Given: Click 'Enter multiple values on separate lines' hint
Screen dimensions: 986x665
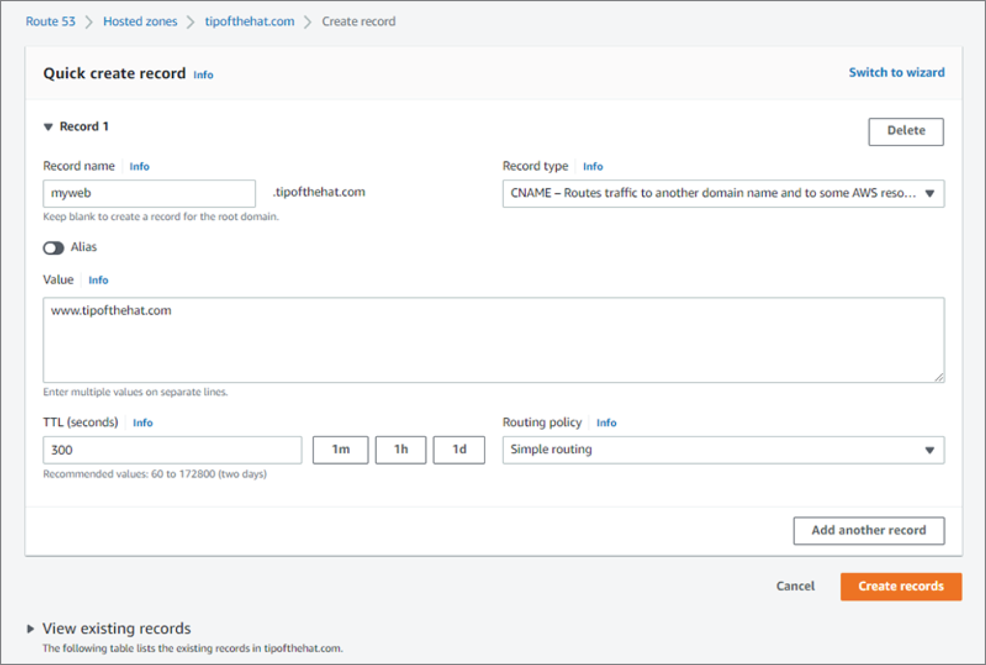Looking at the screenshot, I should point(135,392).
